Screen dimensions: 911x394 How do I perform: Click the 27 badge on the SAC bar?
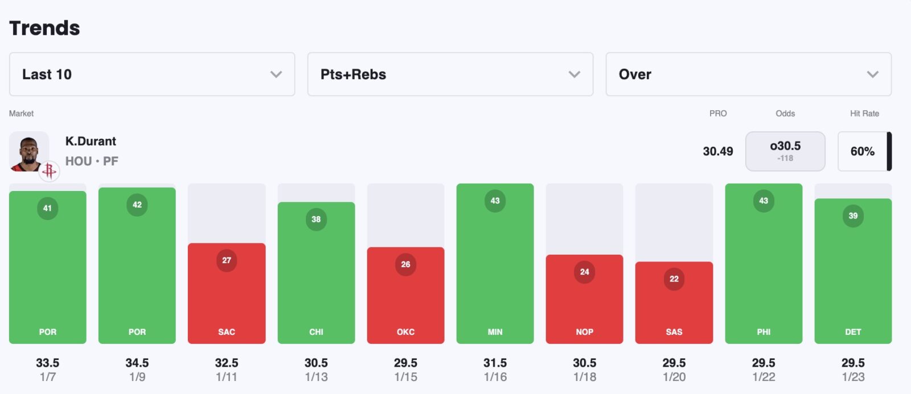click(x=227, y=260)
